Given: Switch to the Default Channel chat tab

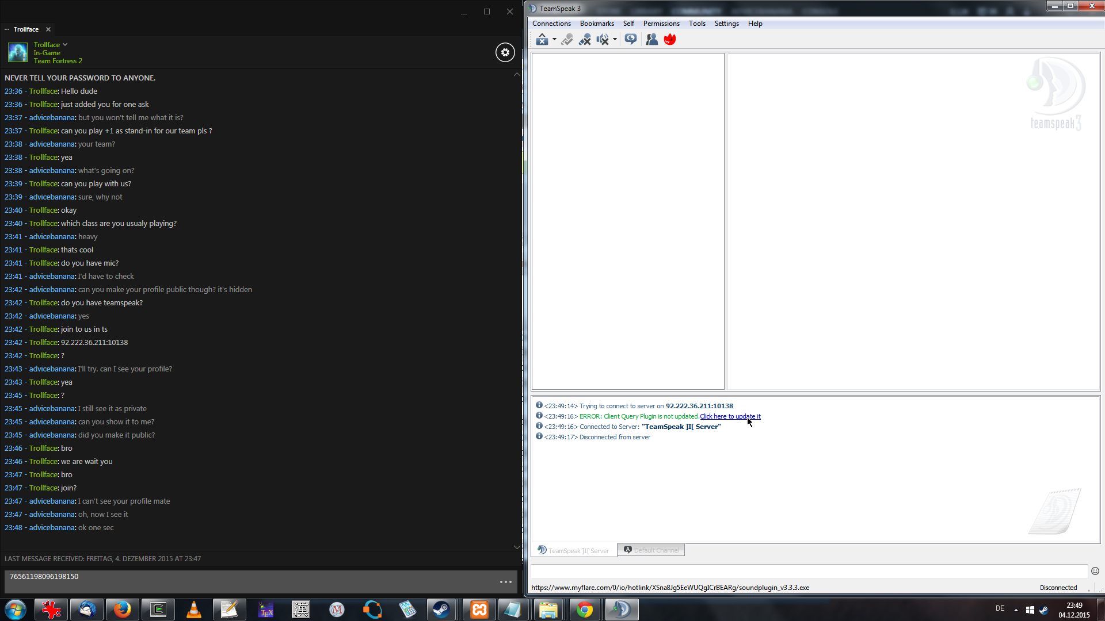Looking at the screenshot, I should point(651,550).
